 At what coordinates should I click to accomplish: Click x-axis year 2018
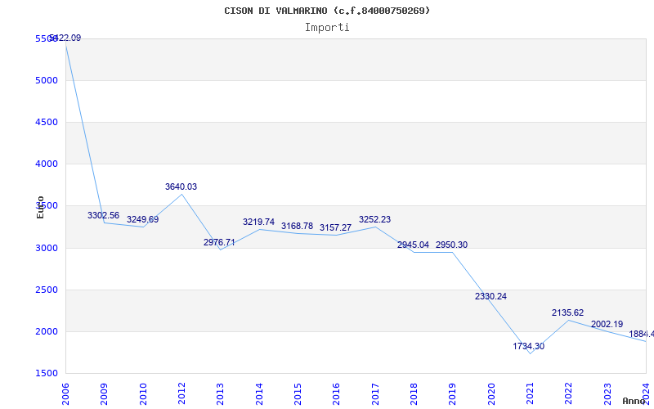click(414, 394)
